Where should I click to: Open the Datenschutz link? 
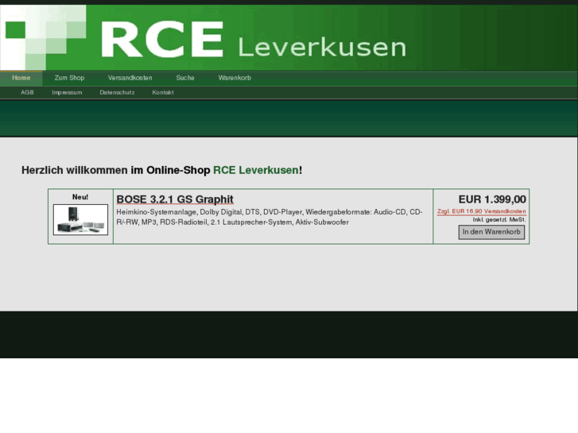(x=117, y=92)
